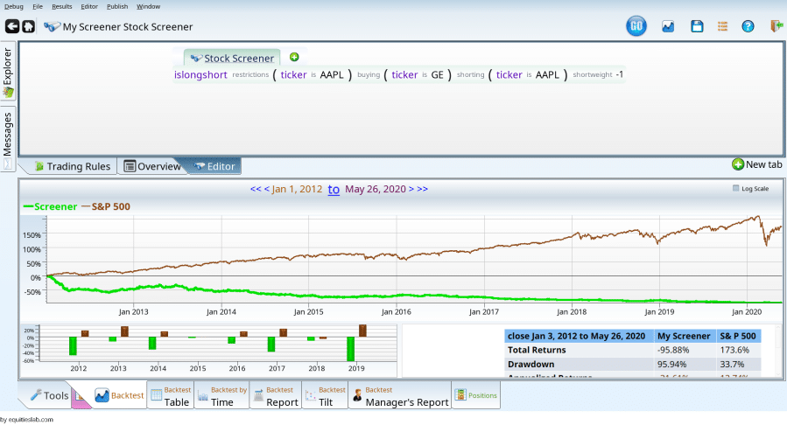Click the islongshort keyword in editor
The width and height of the screenshot is (787, 425).
(x=200, y=74)
